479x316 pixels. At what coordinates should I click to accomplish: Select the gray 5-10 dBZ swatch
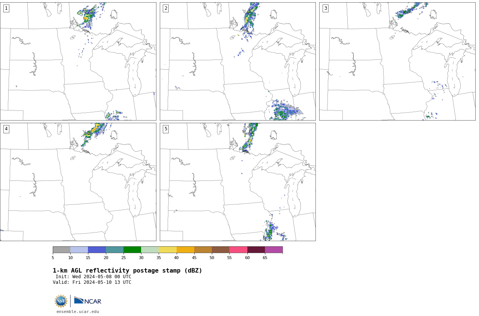click(61, 250)
